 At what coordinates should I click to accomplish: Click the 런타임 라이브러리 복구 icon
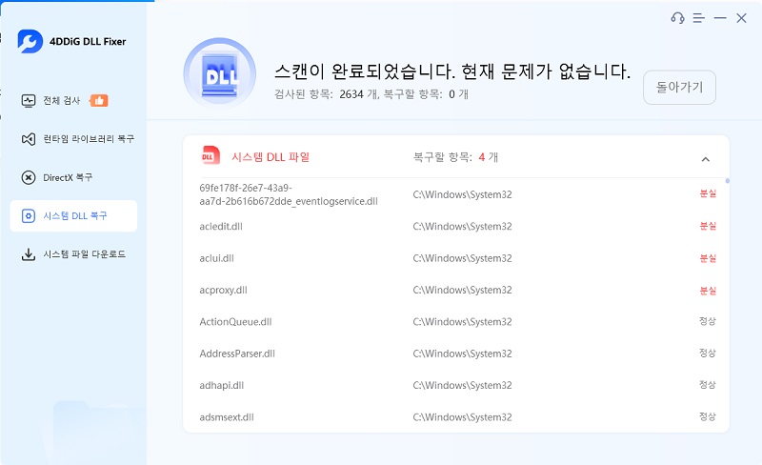tap(28, 139)
